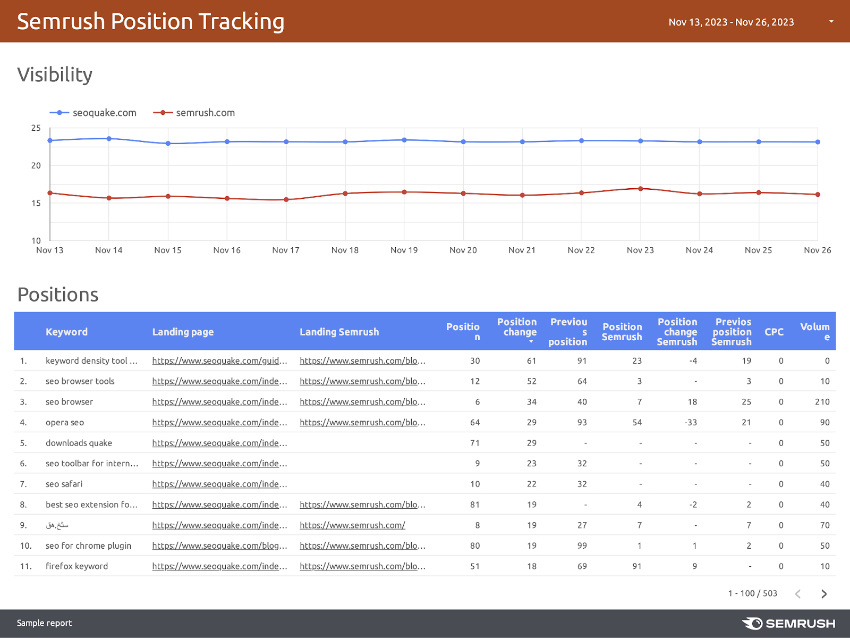Open the date range dropdown arrow

[x=831, y=22]
